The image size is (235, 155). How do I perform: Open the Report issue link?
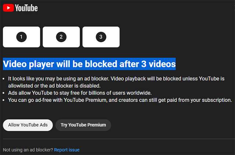pos(67,150)
